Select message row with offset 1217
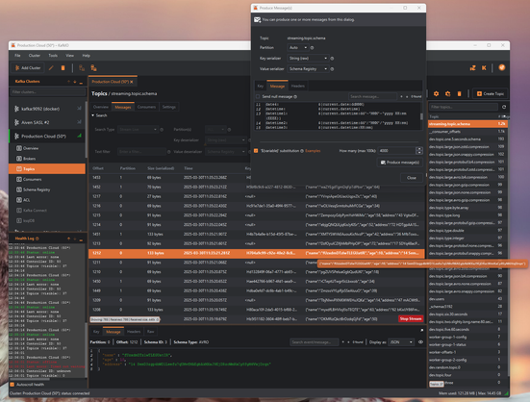The height and width of the screenshot is (402, 530). click(256, 196)
